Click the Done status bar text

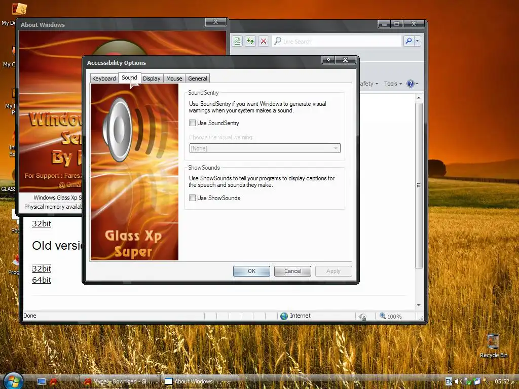pyautogui.click(x=30, y=316)
